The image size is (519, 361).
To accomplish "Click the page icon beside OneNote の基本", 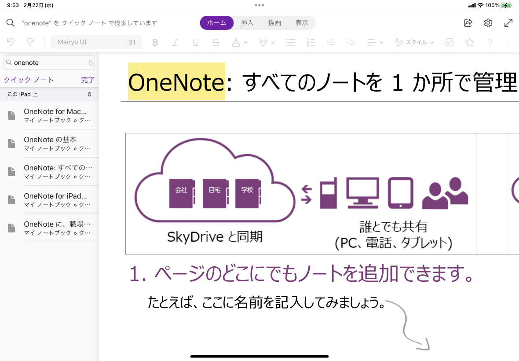I will pos(11,144).
